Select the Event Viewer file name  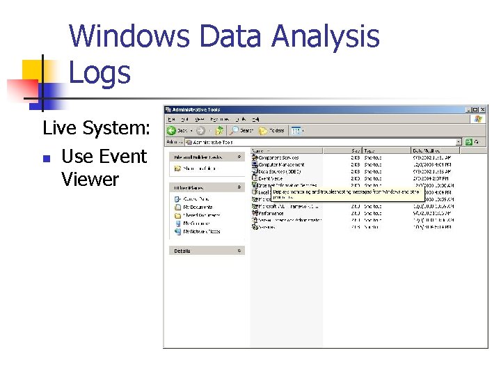(271, 178)
